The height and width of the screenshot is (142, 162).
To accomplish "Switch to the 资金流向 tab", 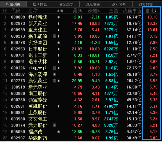I will (66, 4).
